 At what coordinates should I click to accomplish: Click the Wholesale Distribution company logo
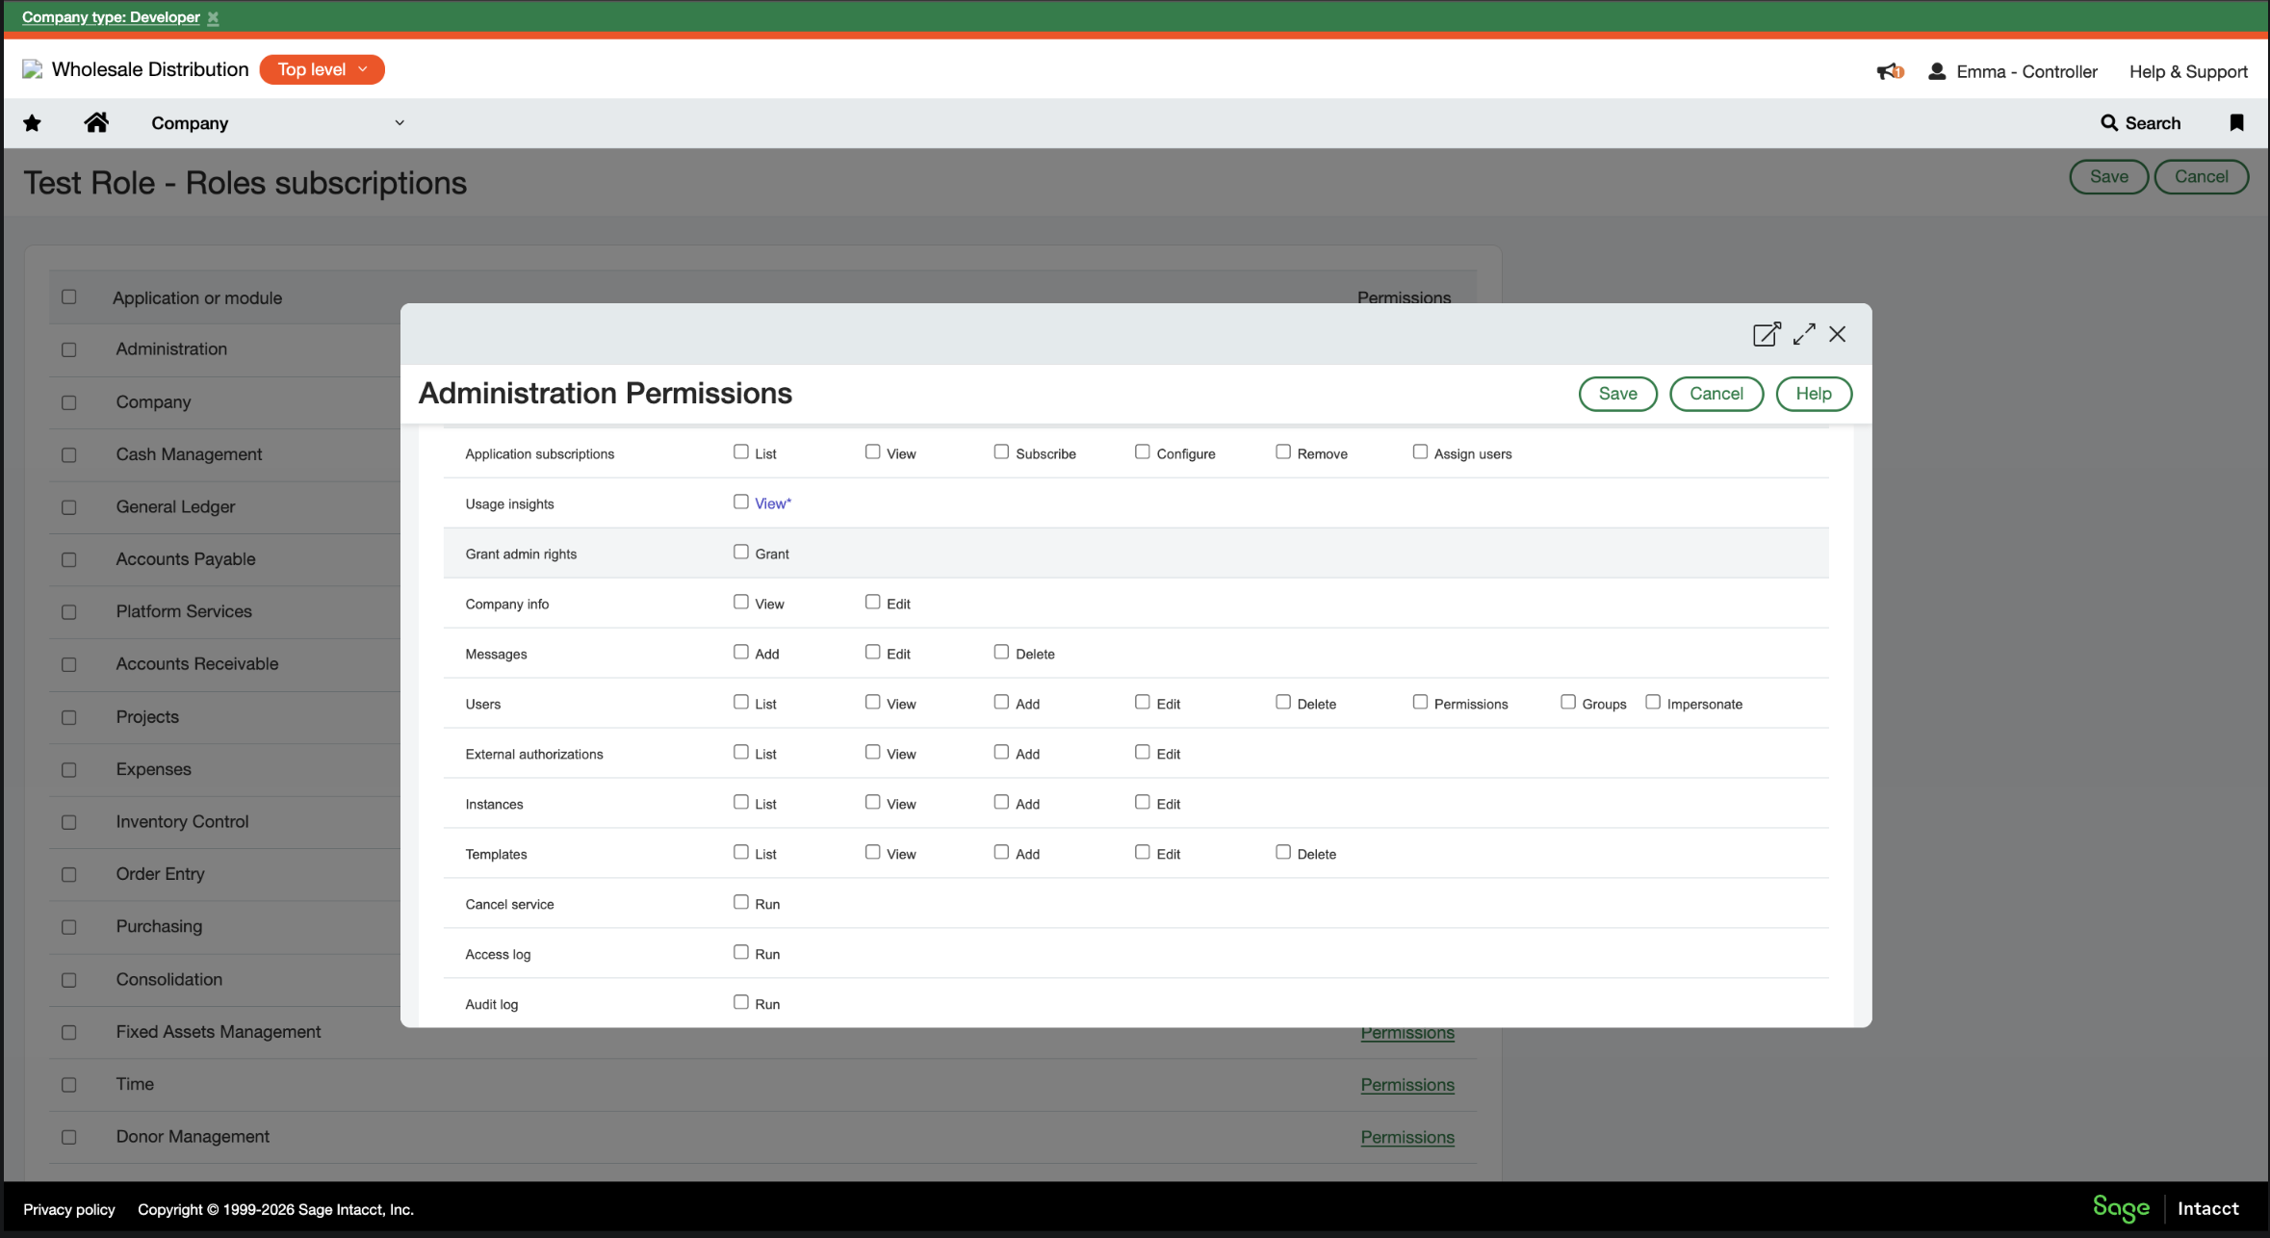(x=34, y=69)
